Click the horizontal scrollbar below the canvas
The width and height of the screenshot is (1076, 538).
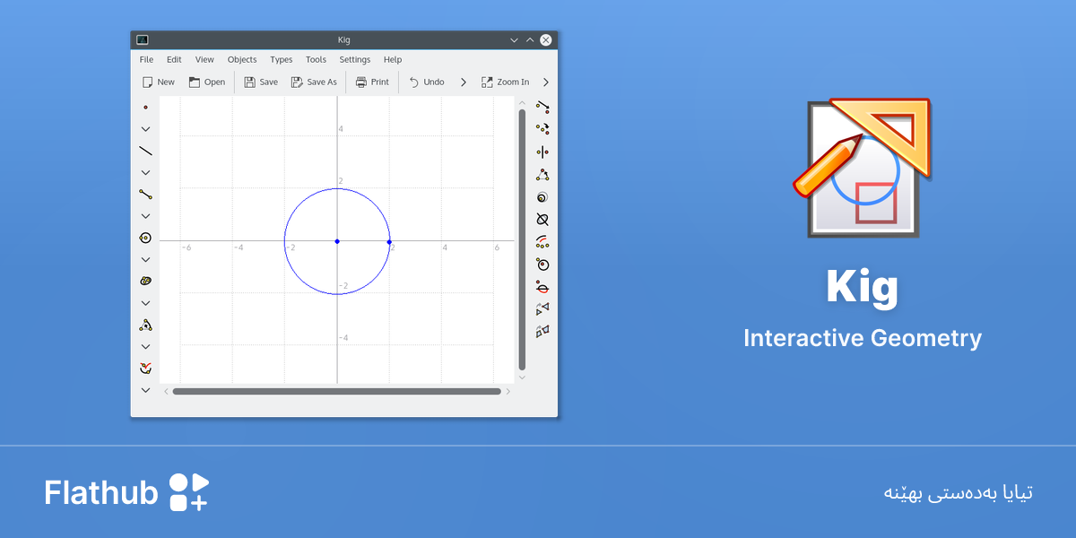click(x=336, y=391)
